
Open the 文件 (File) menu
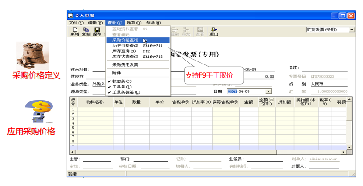77,23
